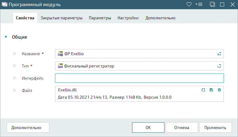
Task: Click the Дополнительно button at bottom left
Action: pos(26,127)
